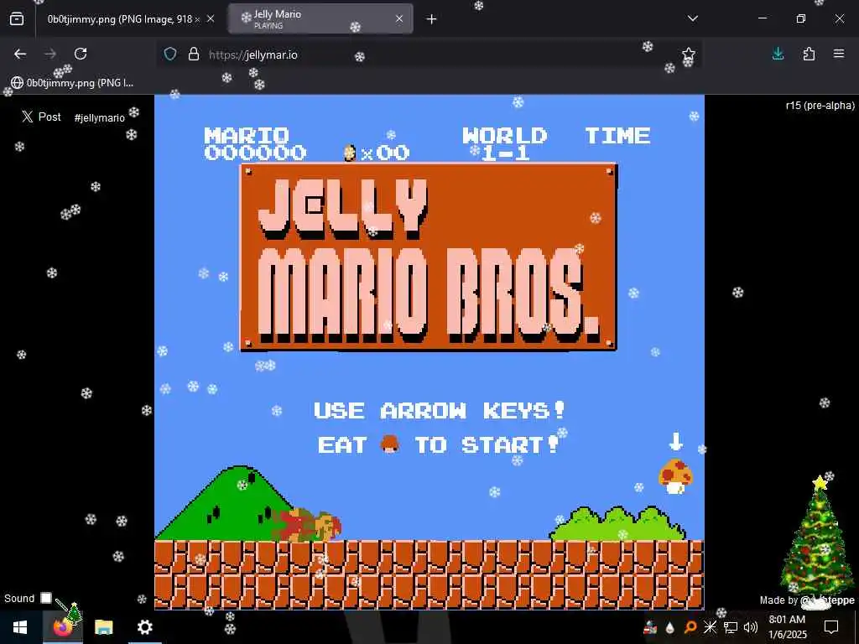Open the Firefox hamburger application menu

(x=839, y=54)
